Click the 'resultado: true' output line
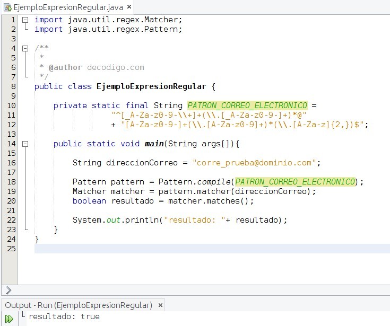 click(x=64, y=316)
